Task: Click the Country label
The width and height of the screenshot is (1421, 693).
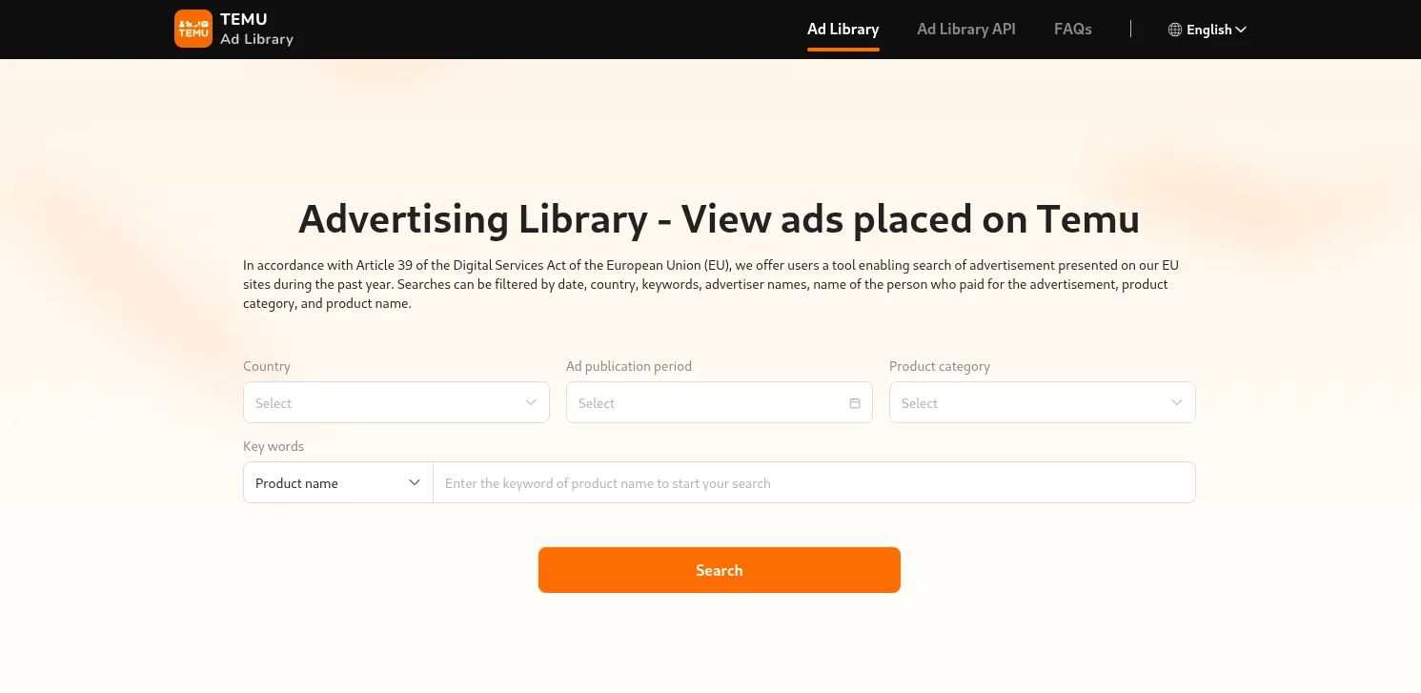Action: pos(267,366)
